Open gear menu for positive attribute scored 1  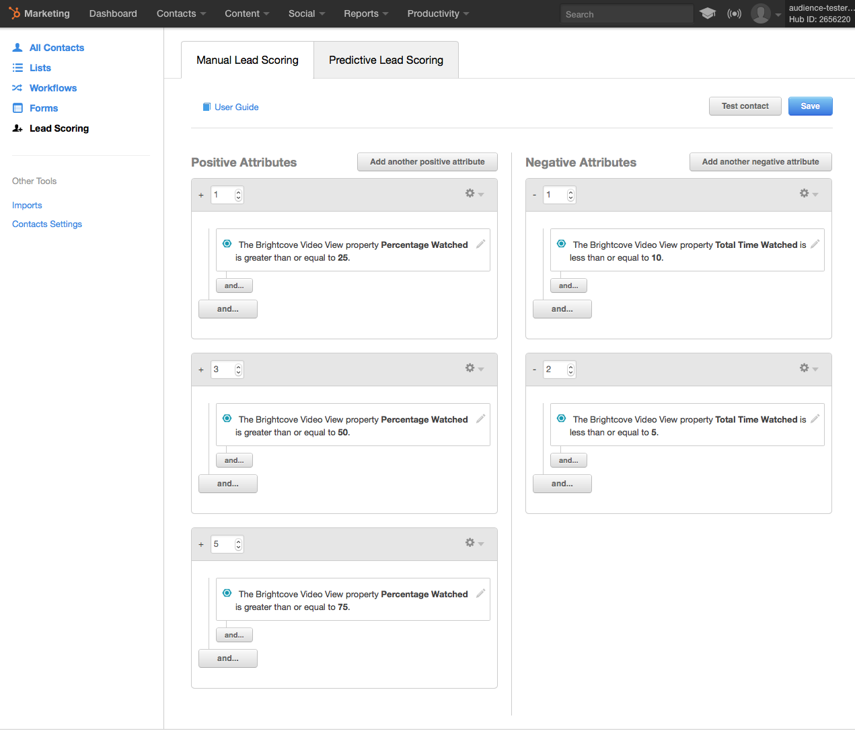(x=474, y=193)
